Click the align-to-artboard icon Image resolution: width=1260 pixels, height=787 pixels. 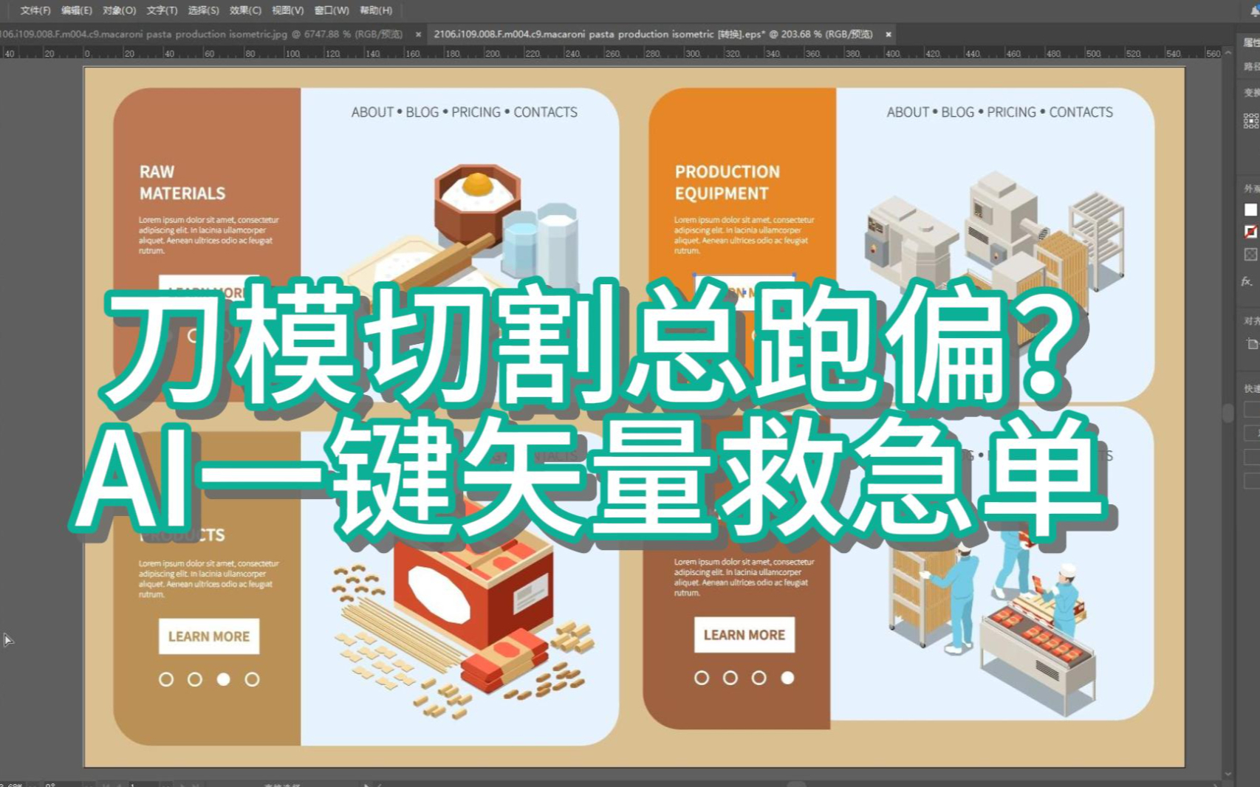(x=1251, y=344)
